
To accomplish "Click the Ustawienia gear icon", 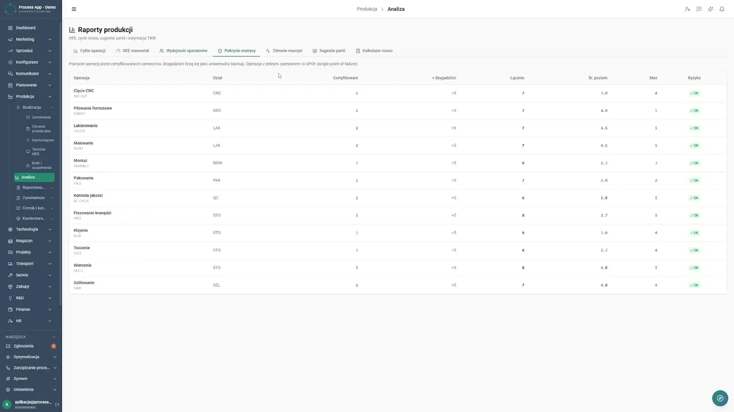I will pyautogui.click(x=8, y=390).
